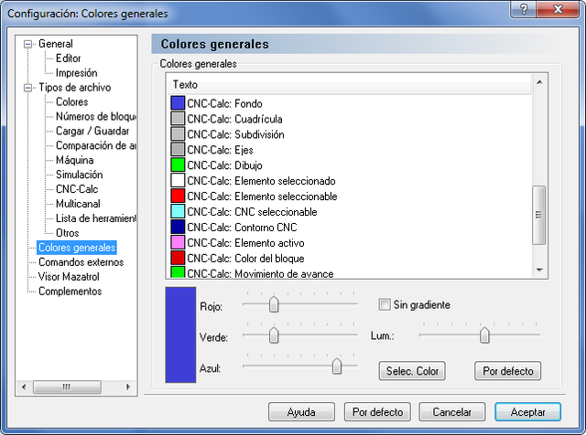Click the large blue color preview
The height and width of the screenshot is (435, 586).
[180, 334]
